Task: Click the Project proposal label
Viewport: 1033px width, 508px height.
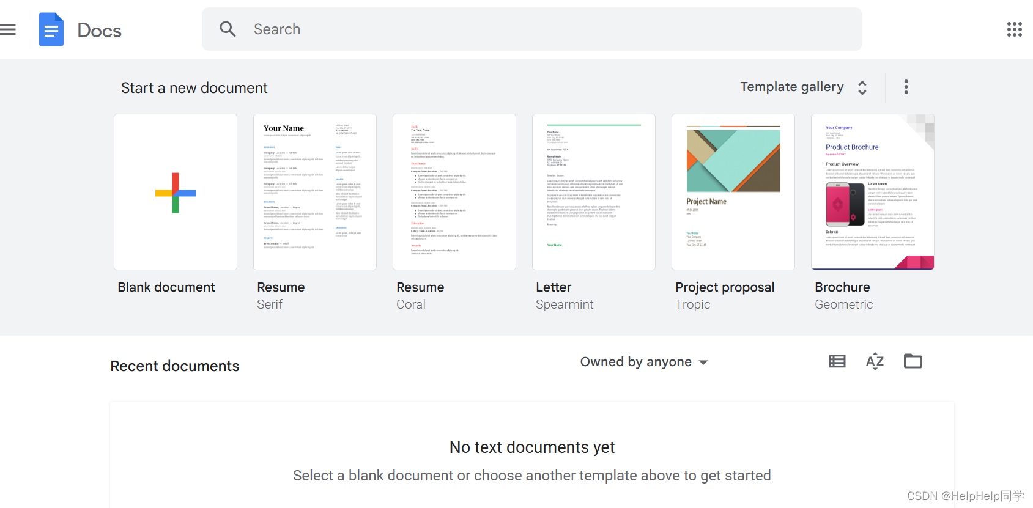Action: pos(725,287)
